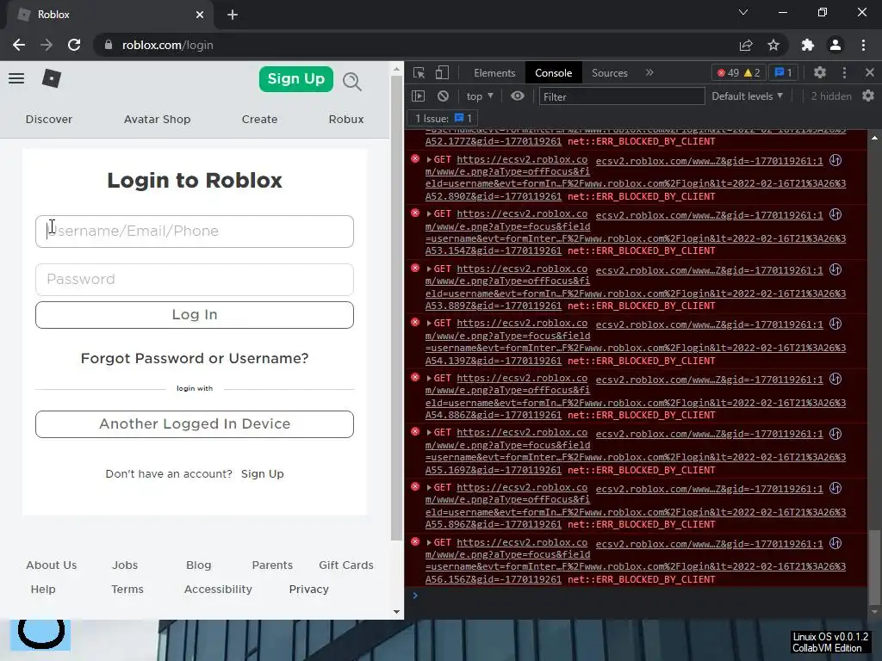Toggle the console sidebar panel
The image size is (882, 661).
click(419, 96)
